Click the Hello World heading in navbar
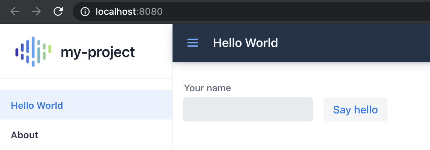430x150 pixels. (246, 43)
